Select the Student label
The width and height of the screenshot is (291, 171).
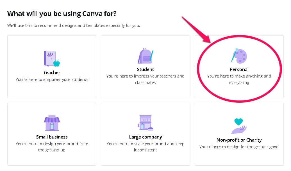pos(145,69)
